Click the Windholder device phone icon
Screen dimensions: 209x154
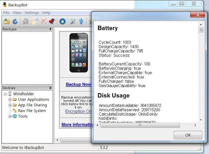[x=10, y=94]
